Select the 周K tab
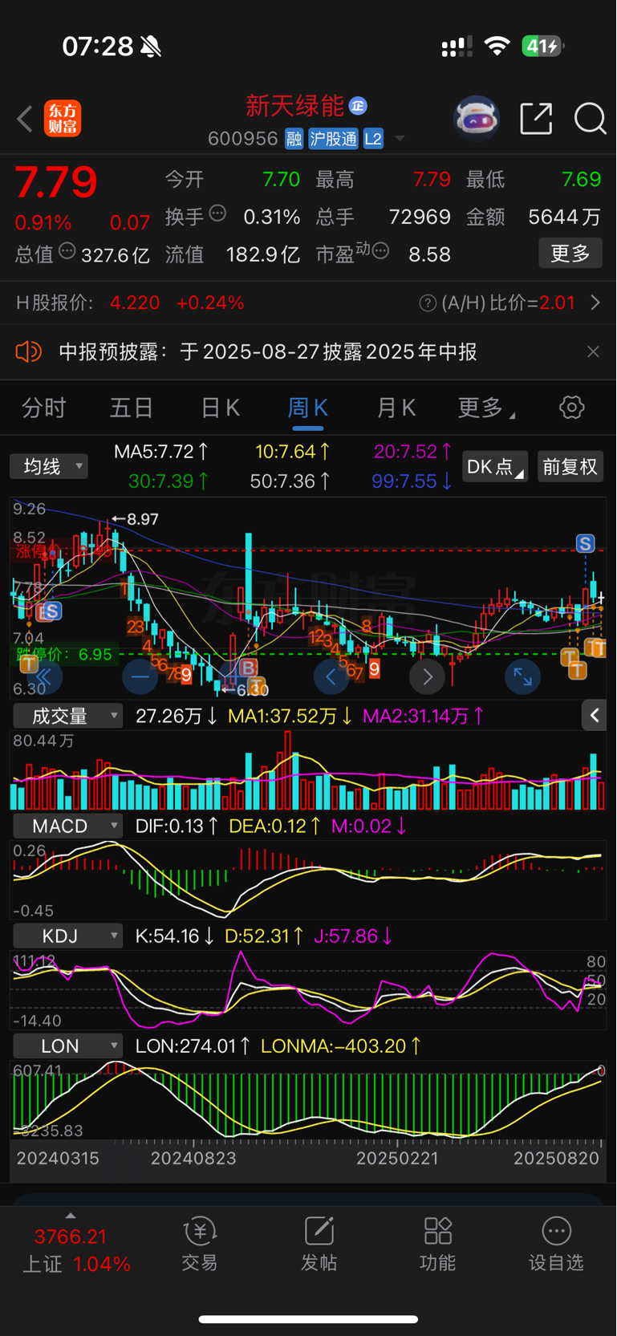Screen dimensions: 617x1336 pyautogui.click(x=307, y=408)
